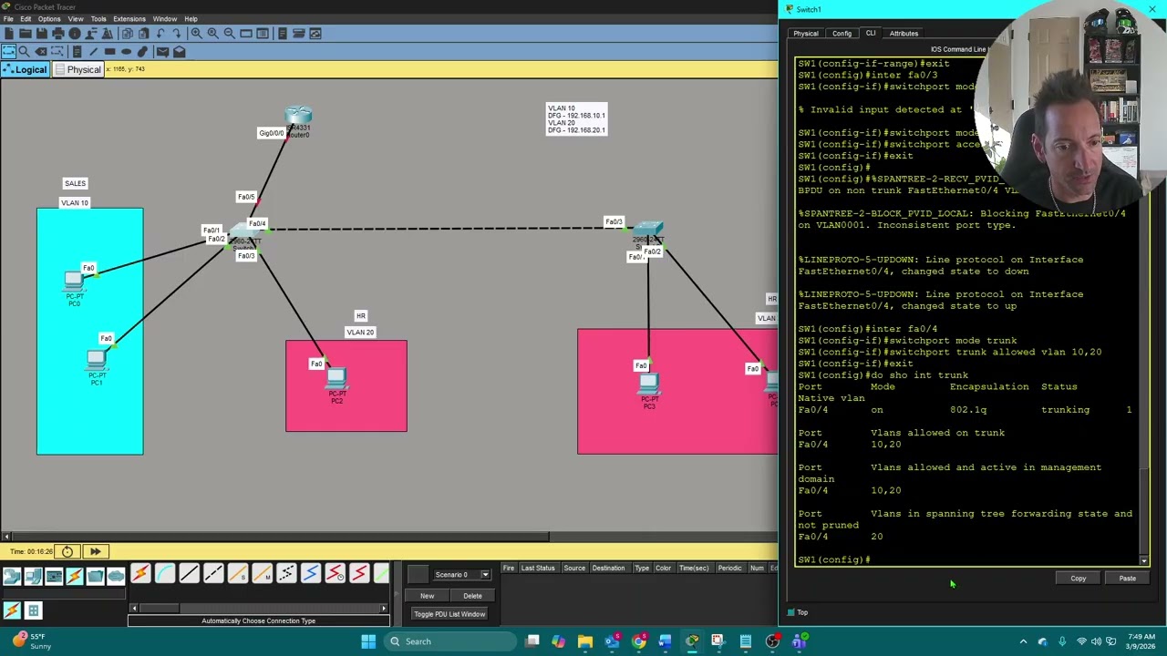Image resolution: width=1167 pixels, height=656 pixels.
Task: Open the network information icon
Action: click(75, 34)
